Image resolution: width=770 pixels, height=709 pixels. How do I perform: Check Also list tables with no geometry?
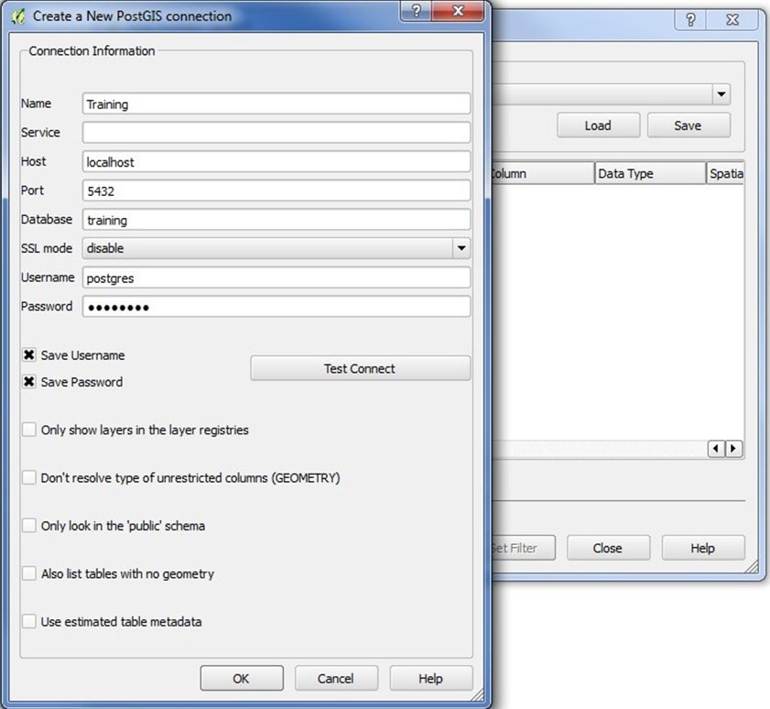click(x=28, y=573)
